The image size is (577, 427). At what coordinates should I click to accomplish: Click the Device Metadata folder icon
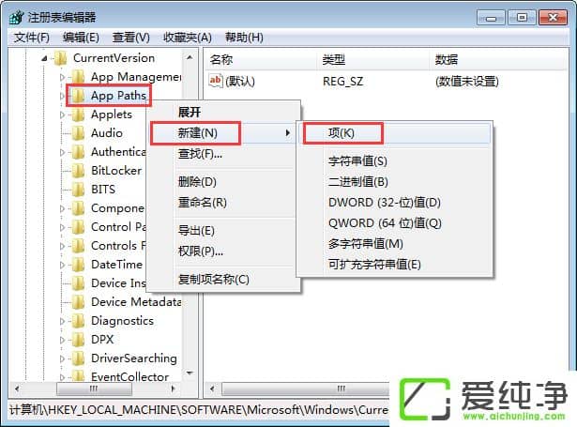coord(78,302)
